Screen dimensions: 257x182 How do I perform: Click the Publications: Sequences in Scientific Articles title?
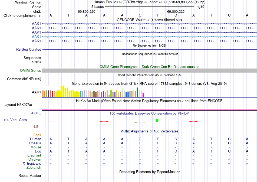pos(149,54)
